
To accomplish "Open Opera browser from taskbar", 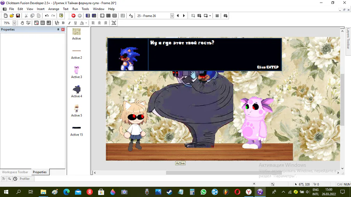I will coord(237,192).
